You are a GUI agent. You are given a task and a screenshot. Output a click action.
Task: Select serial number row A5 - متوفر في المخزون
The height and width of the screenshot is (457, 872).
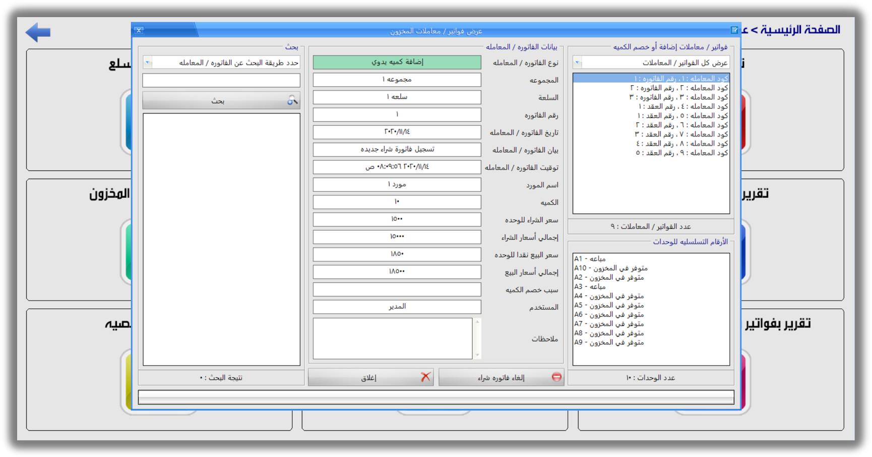tap(651, 305)
